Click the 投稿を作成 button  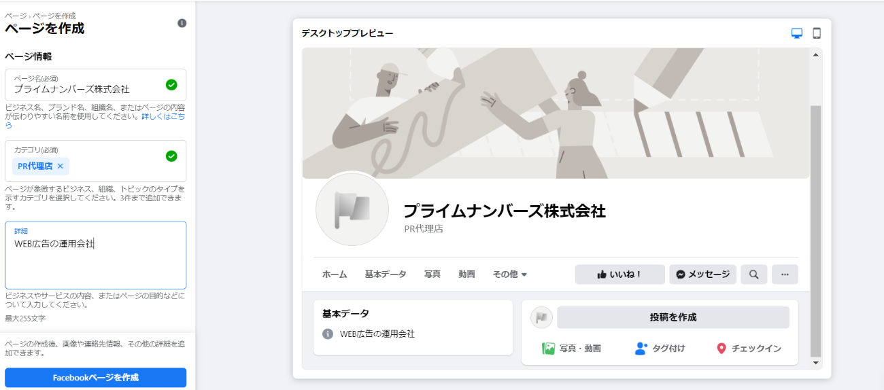tap(673, 317)
